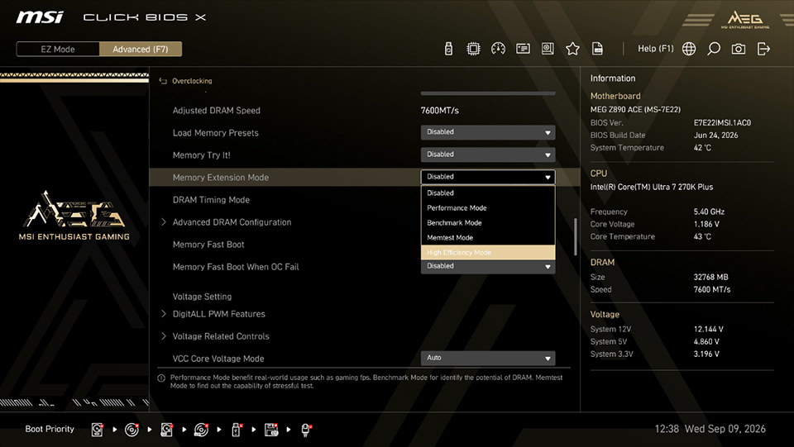Click the document file icon in toolbar
This screenshot has height=447, width=794.
point(597,49)
